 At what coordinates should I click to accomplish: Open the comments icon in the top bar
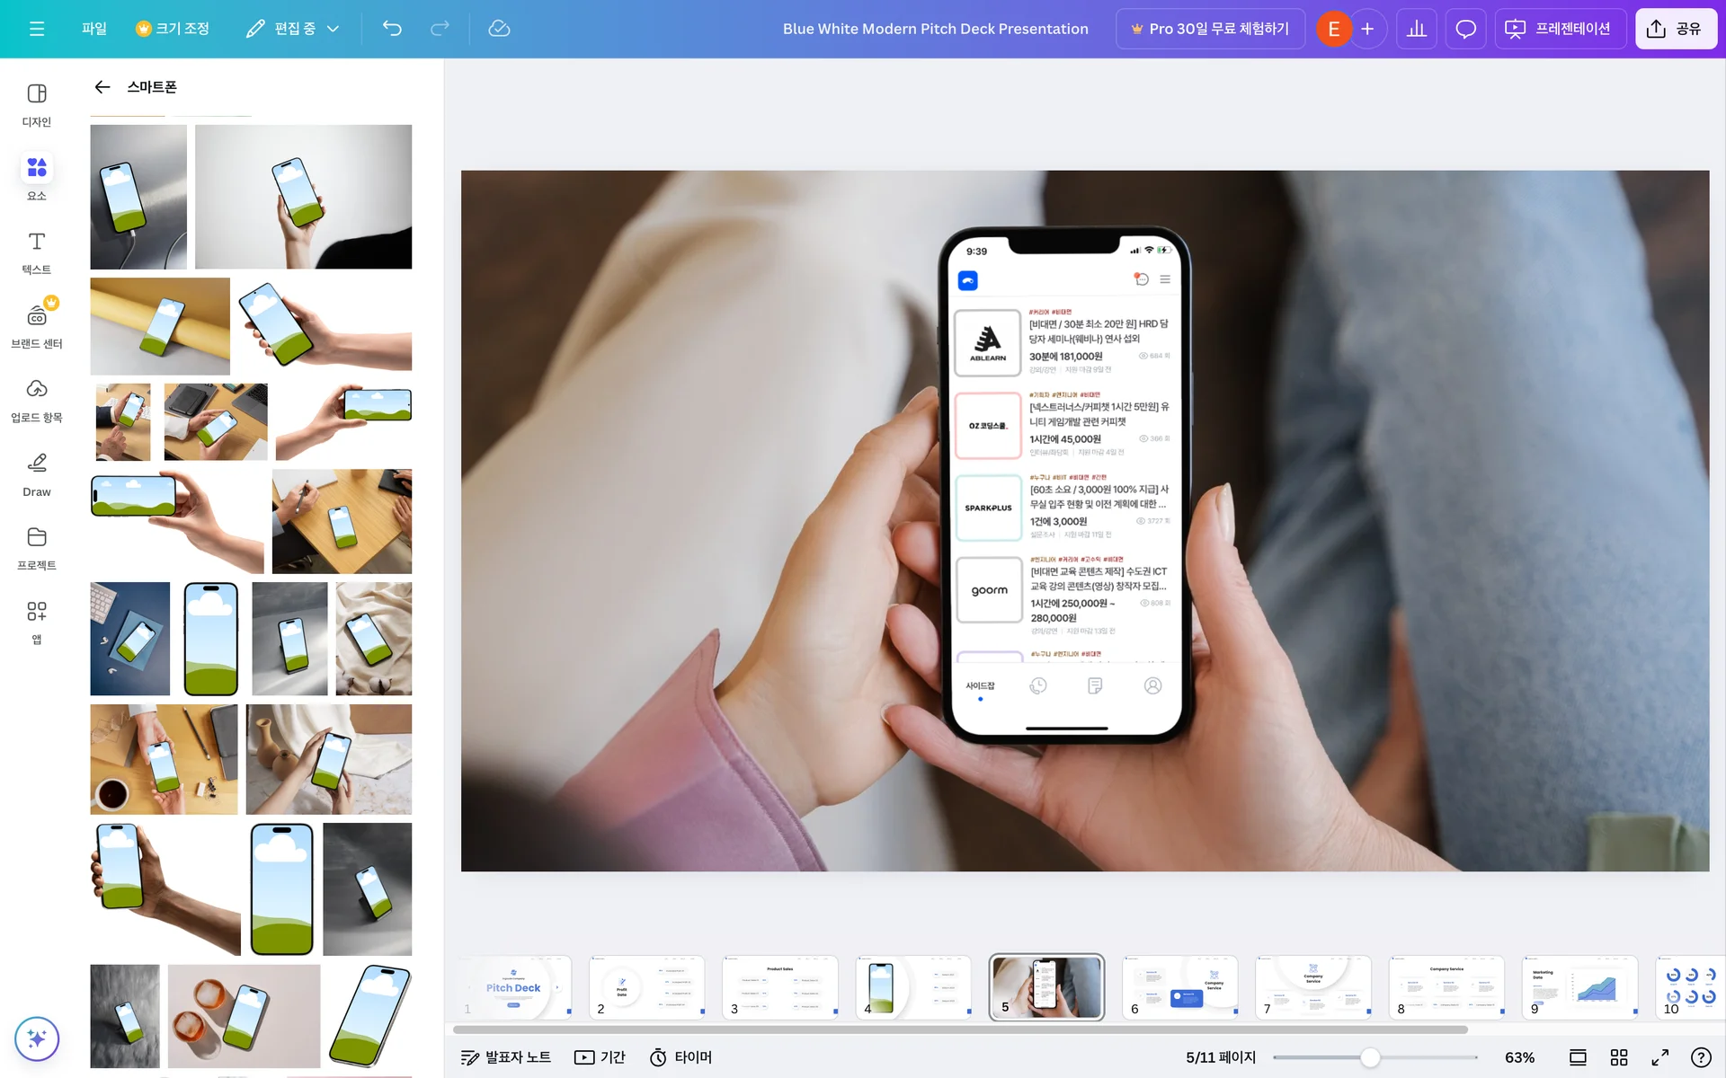[1465, 28]
